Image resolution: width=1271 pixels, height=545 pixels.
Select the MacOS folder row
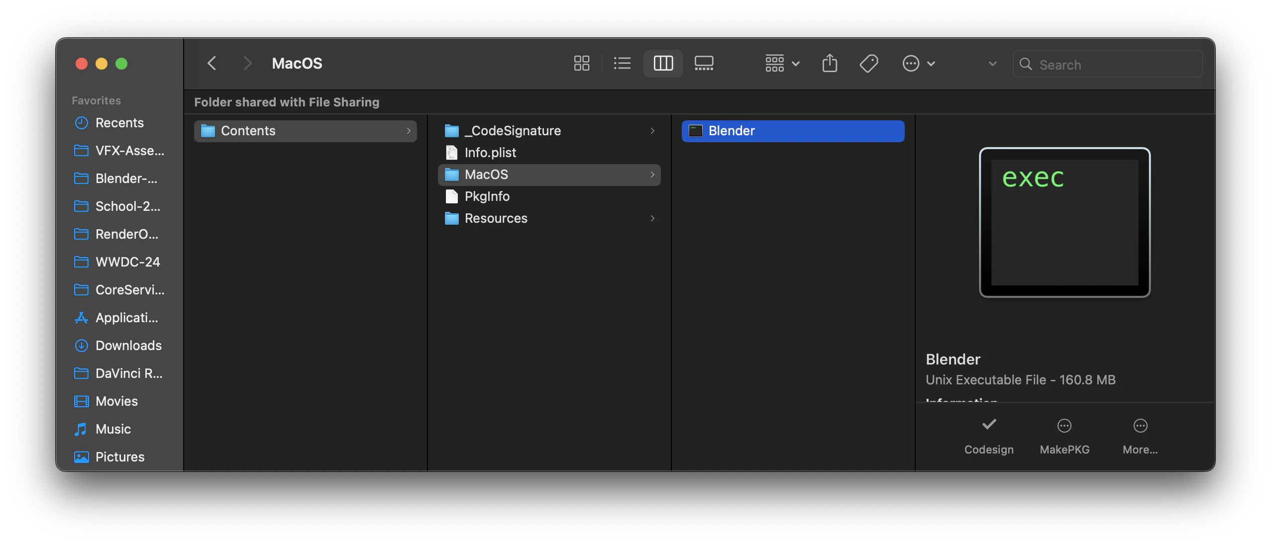(x=549, y=175)
